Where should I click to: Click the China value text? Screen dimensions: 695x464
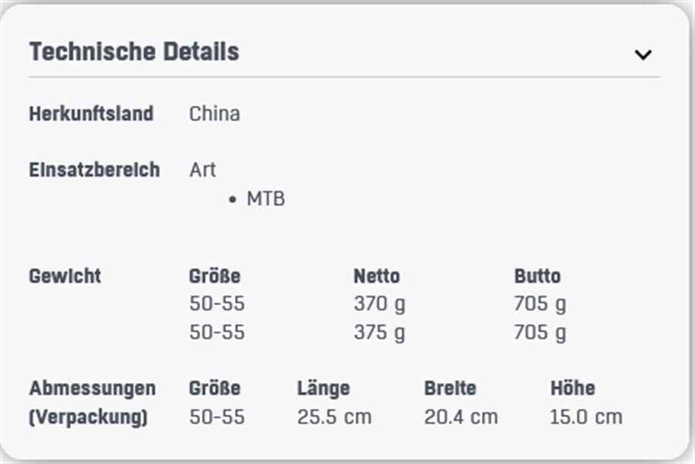pyautogui.click(x=215, y=113)
